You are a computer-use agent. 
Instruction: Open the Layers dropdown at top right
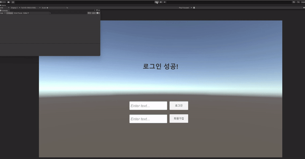[303, 2]
